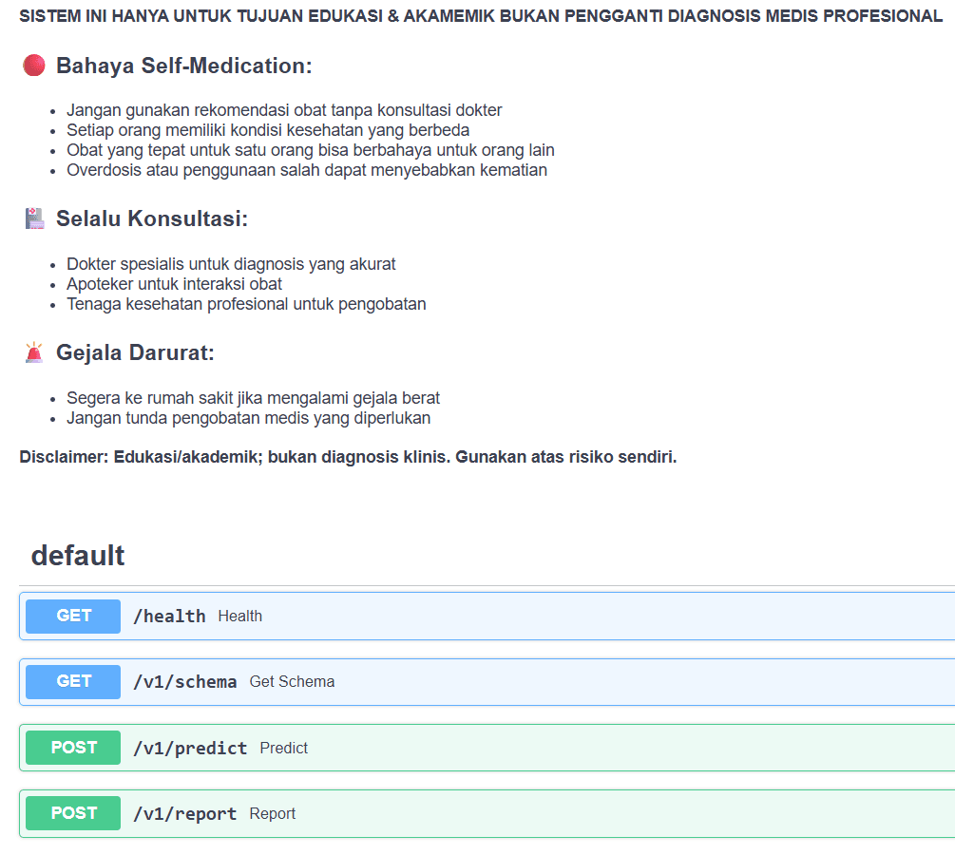Click the red circle icon beside Bahaya Self-Medication
This screenshot has width=955, height=855.
[34, 66]
